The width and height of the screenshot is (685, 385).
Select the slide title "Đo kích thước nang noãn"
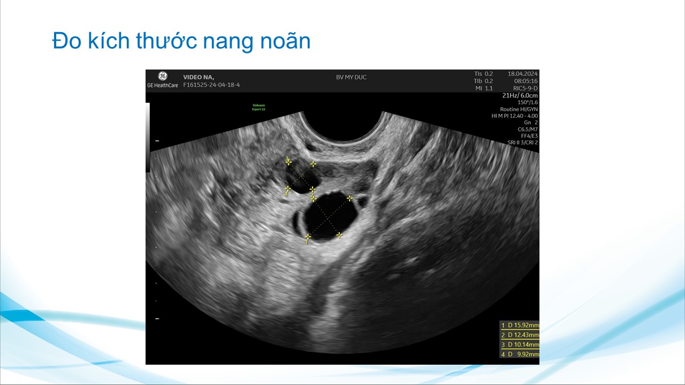pos(181,42)
